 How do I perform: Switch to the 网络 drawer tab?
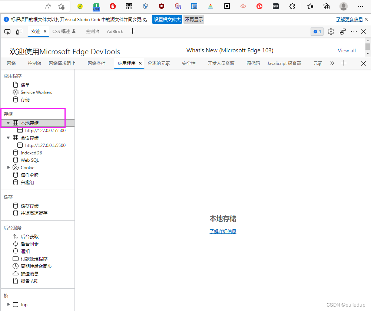coord(11,63)
